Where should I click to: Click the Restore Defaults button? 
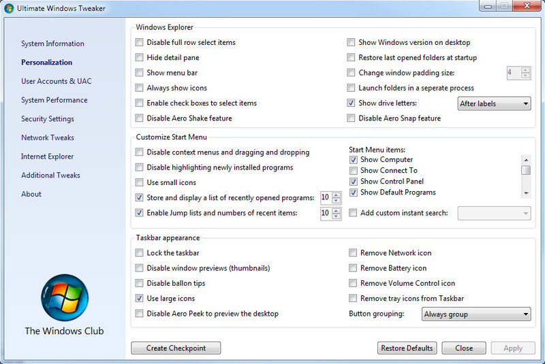(407, 348)
